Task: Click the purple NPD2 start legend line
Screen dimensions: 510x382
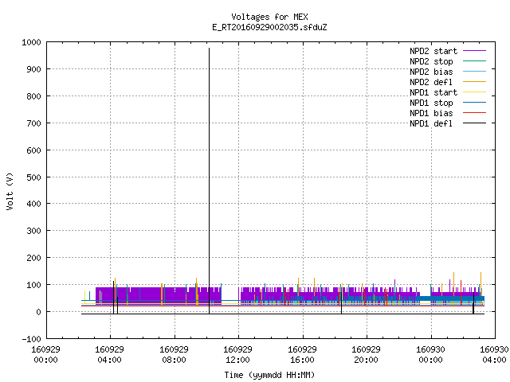Action: pyautogui.click(x=474, y=51)
